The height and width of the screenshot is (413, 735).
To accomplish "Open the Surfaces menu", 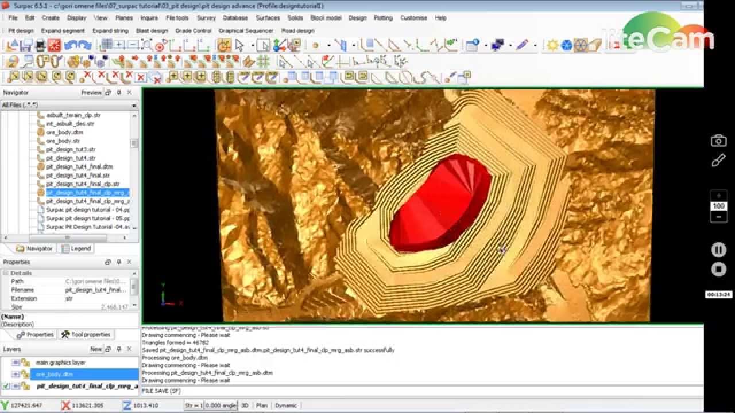I will tap(268, 18).
